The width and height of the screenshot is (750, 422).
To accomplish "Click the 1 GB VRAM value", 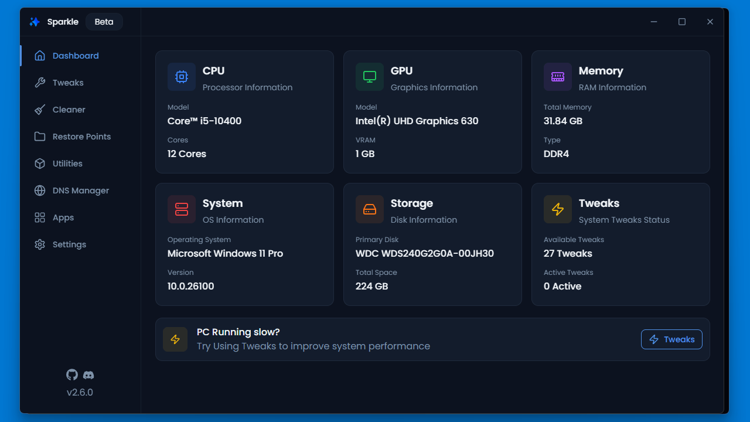I will pos(365,154).
